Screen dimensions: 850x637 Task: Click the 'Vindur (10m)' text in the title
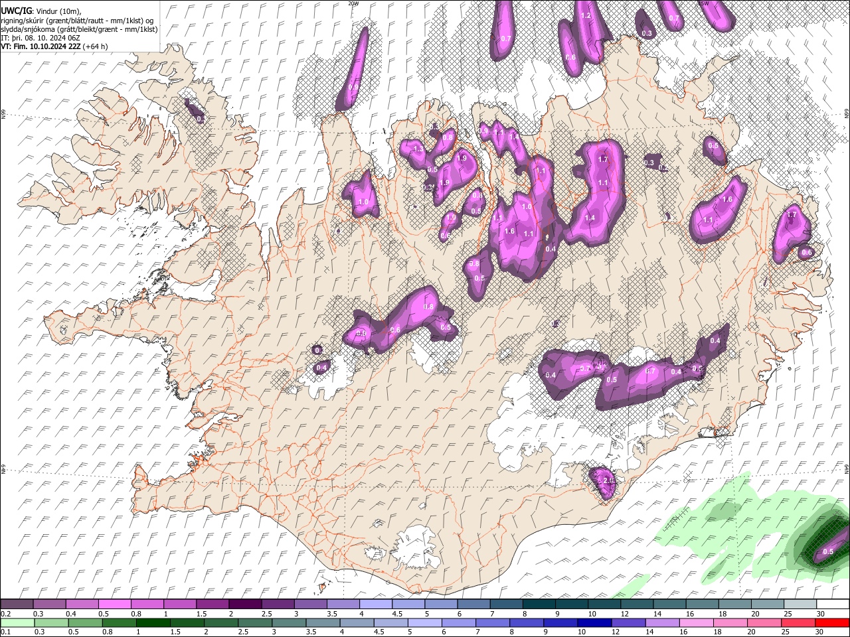point(58,11)
